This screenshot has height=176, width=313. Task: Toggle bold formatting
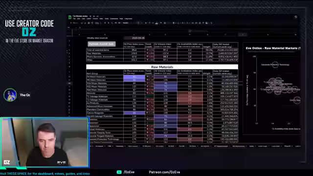point(146,23)
